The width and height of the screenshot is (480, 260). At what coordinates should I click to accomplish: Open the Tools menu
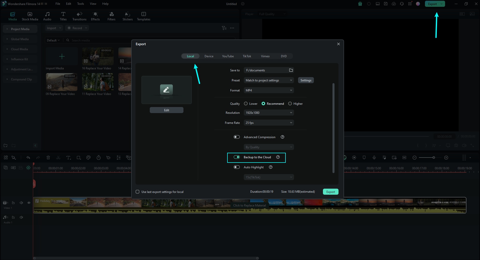pos(80,4)
